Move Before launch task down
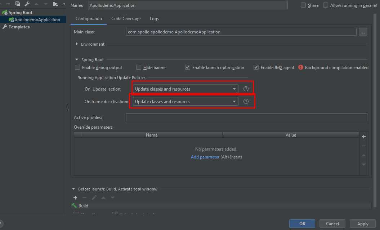The width and height of the screenshot is (380, 230). (112, 198)
